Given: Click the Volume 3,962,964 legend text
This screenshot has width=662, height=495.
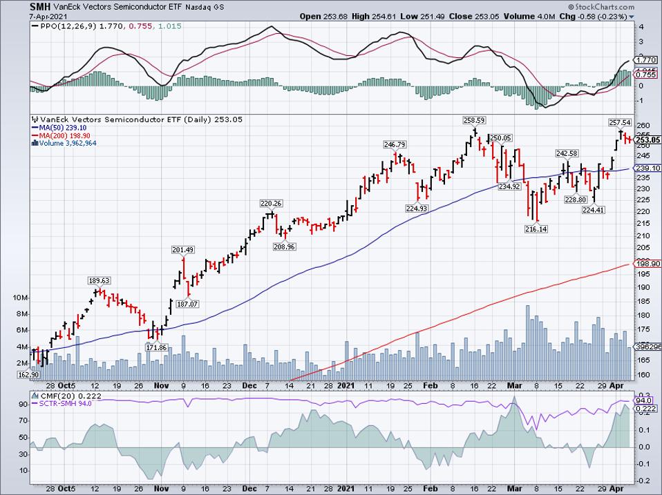Looking at the screenshot, I should coord(68,144).
